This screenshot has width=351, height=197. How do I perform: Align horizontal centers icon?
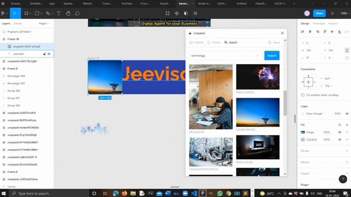310,32
